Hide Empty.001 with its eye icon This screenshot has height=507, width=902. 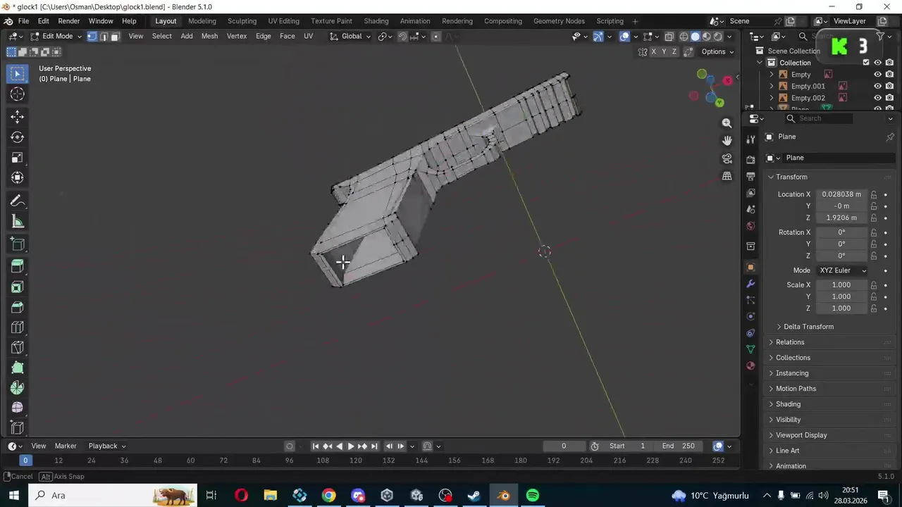coord(878,86)
